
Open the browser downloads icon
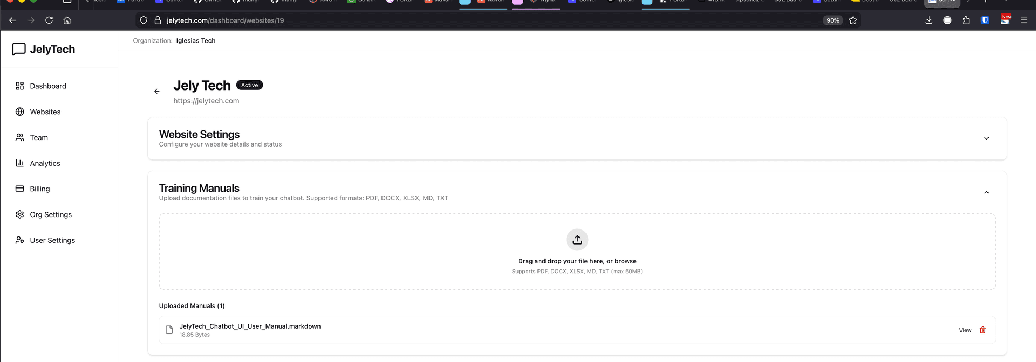(x=929, y=20)
